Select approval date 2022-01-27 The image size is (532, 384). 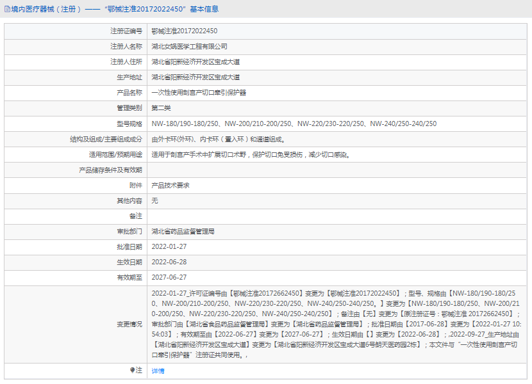[x=169, y=247]
